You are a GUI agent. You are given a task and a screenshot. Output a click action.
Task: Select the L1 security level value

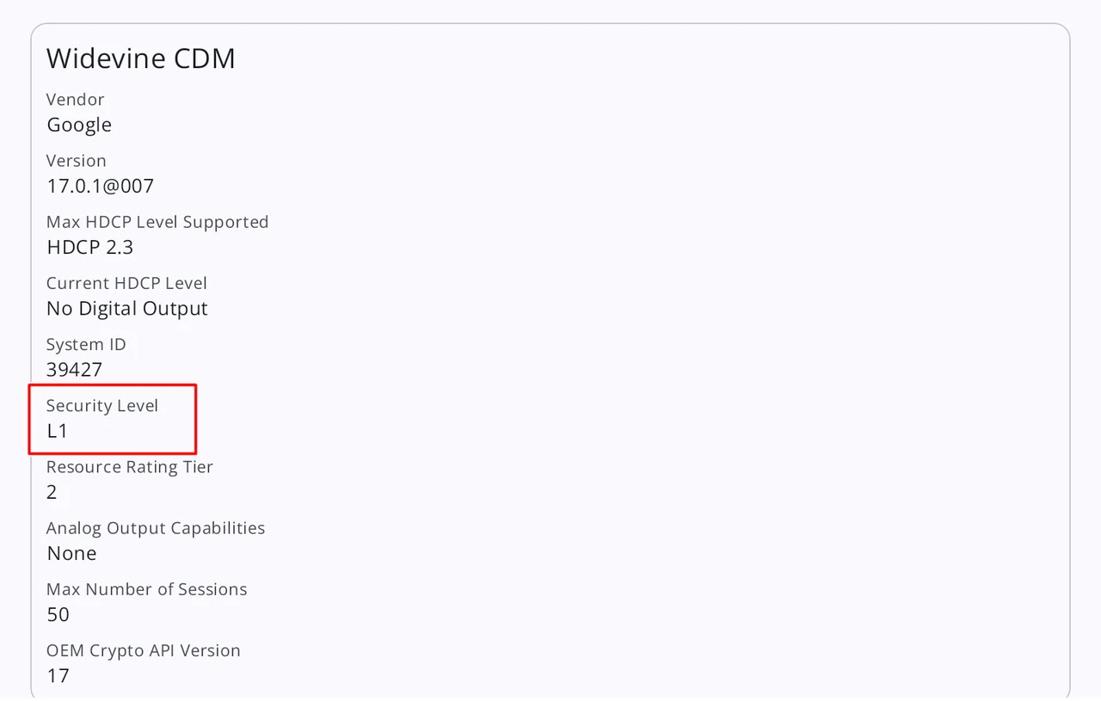[58, 431]
